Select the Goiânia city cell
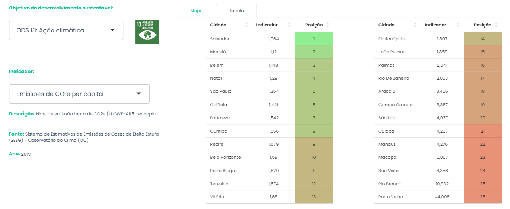This screenshot has height=209, width=510. [x=229, y=105]
